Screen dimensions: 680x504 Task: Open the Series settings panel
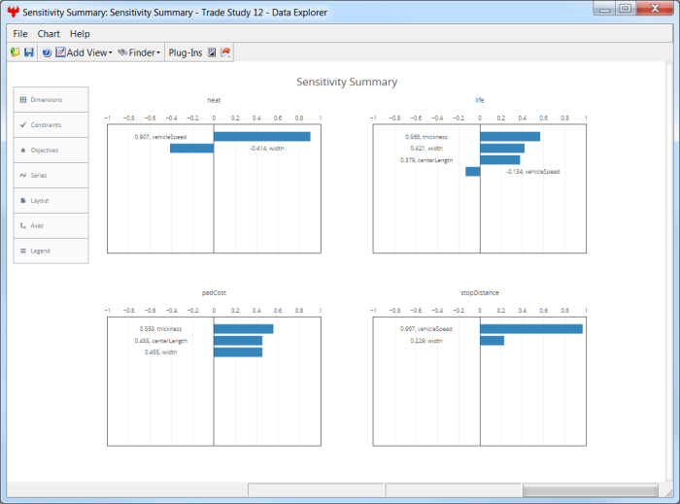pos(51,176)
